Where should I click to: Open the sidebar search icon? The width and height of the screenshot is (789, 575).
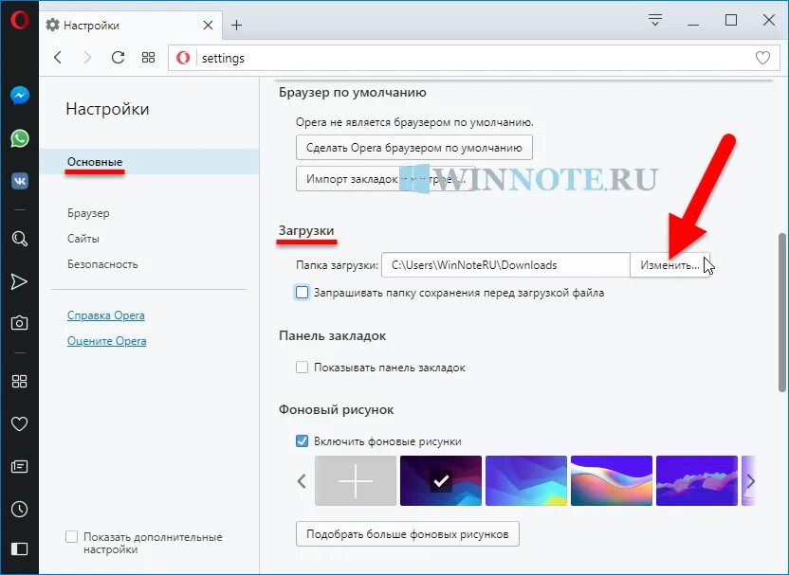(20, 239)
